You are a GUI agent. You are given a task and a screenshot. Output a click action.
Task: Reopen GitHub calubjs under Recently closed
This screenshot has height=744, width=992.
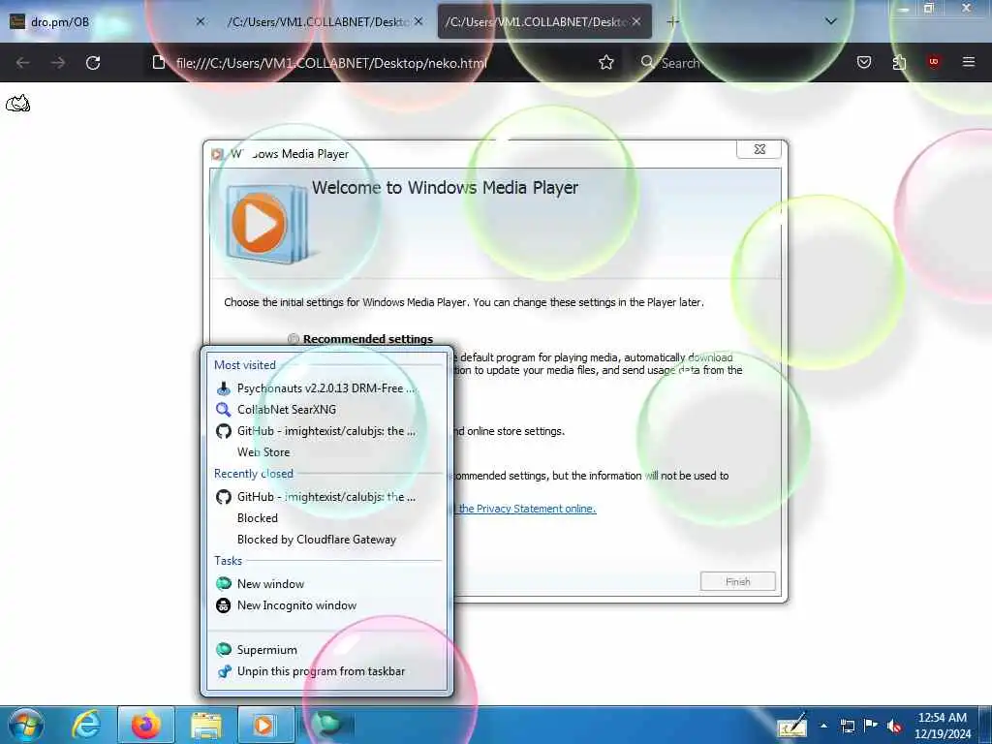coord(326,497)
